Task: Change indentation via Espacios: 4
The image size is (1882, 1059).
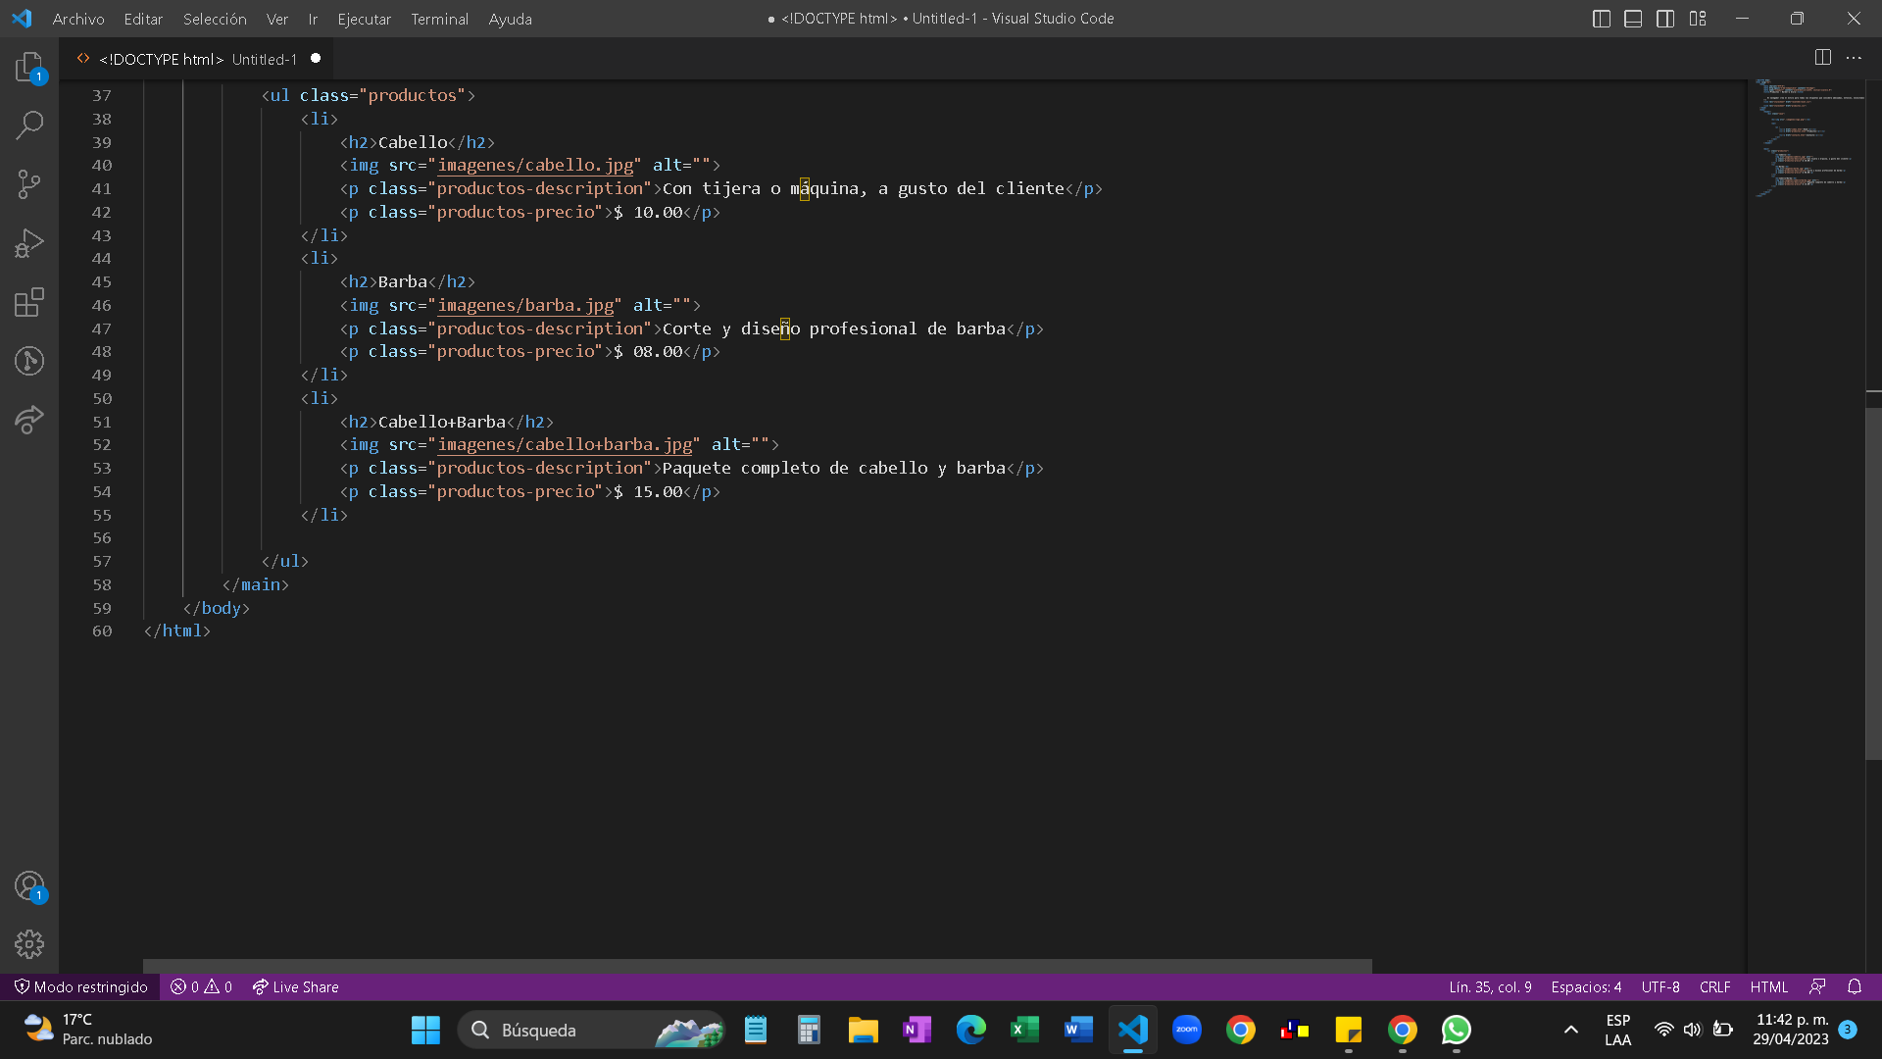Action: click(x=1586, y=986)
